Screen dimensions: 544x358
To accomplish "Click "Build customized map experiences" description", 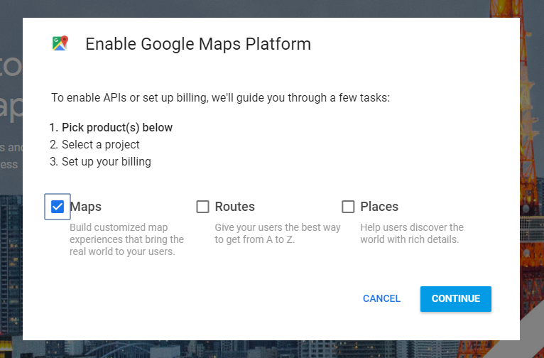I will [126, 239].
